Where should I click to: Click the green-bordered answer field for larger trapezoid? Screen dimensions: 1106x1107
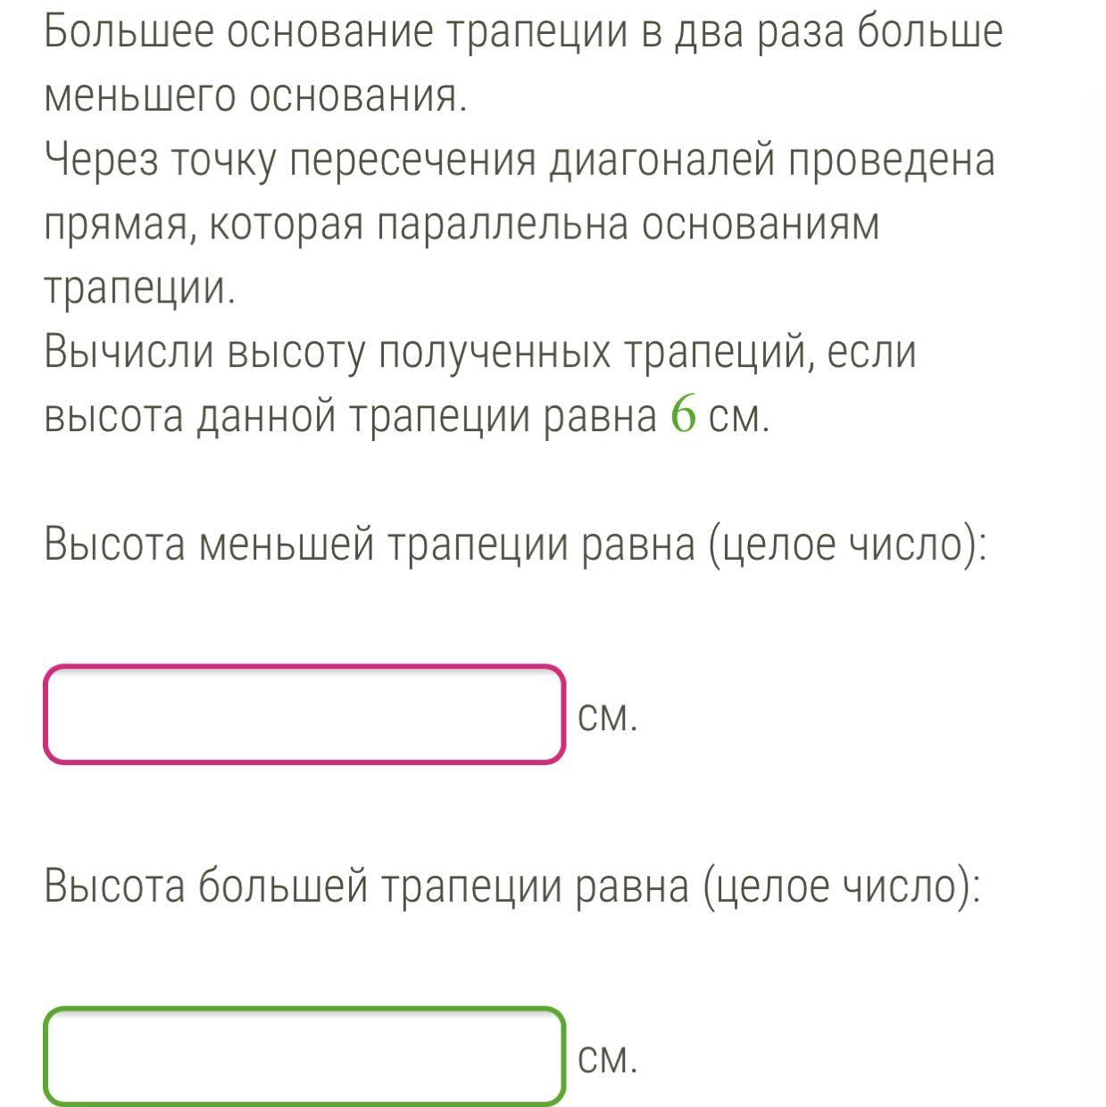point(304,1056)
